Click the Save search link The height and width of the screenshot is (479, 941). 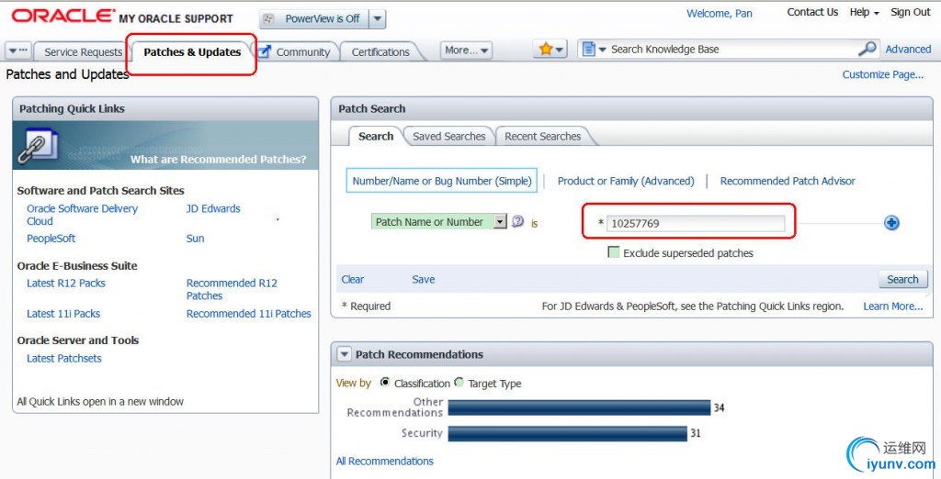[x=423, y=279]
